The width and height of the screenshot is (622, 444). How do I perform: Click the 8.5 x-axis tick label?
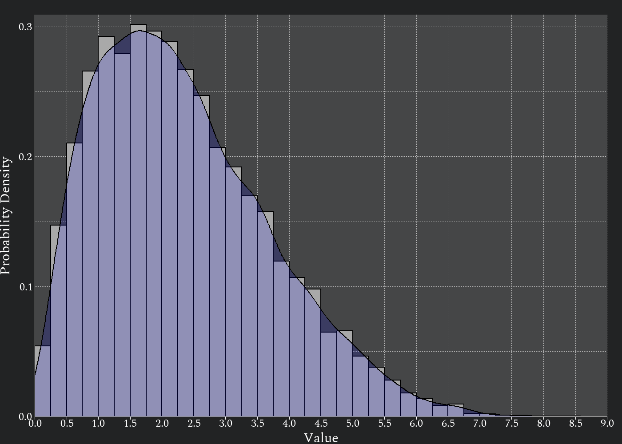575,423
